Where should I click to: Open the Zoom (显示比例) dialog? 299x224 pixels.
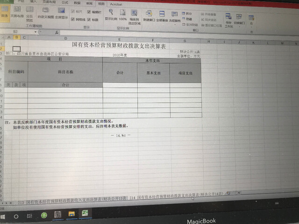coord(111,14)
